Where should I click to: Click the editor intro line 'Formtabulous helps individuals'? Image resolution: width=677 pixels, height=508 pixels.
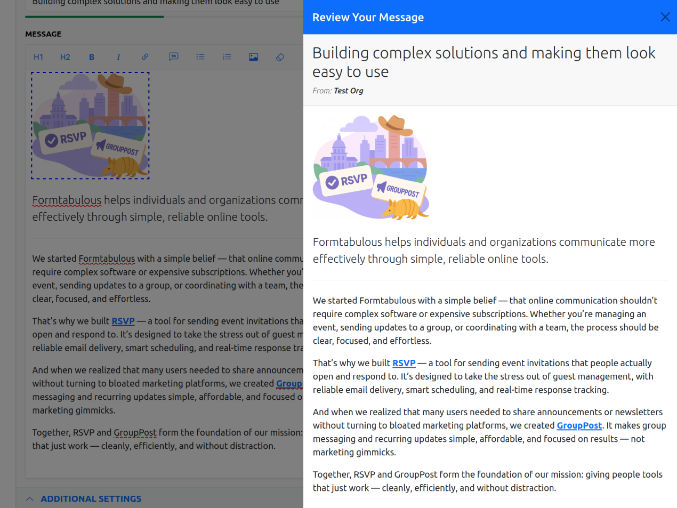167,208
